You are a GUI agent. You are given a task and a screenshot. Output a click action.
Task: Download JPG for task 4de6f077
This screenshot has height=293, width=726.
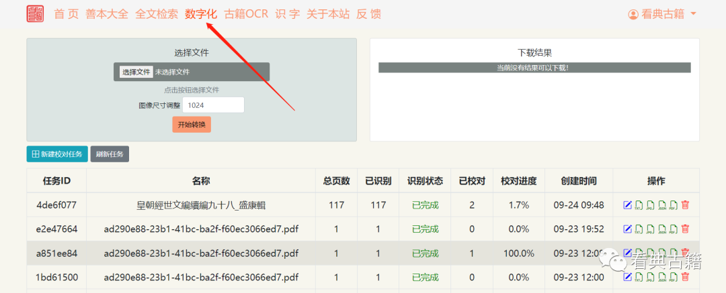click(x=650, y=205)
